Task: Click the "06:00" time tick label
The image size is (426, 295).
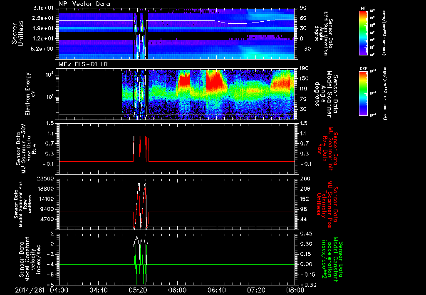Action: coord(177,290)
